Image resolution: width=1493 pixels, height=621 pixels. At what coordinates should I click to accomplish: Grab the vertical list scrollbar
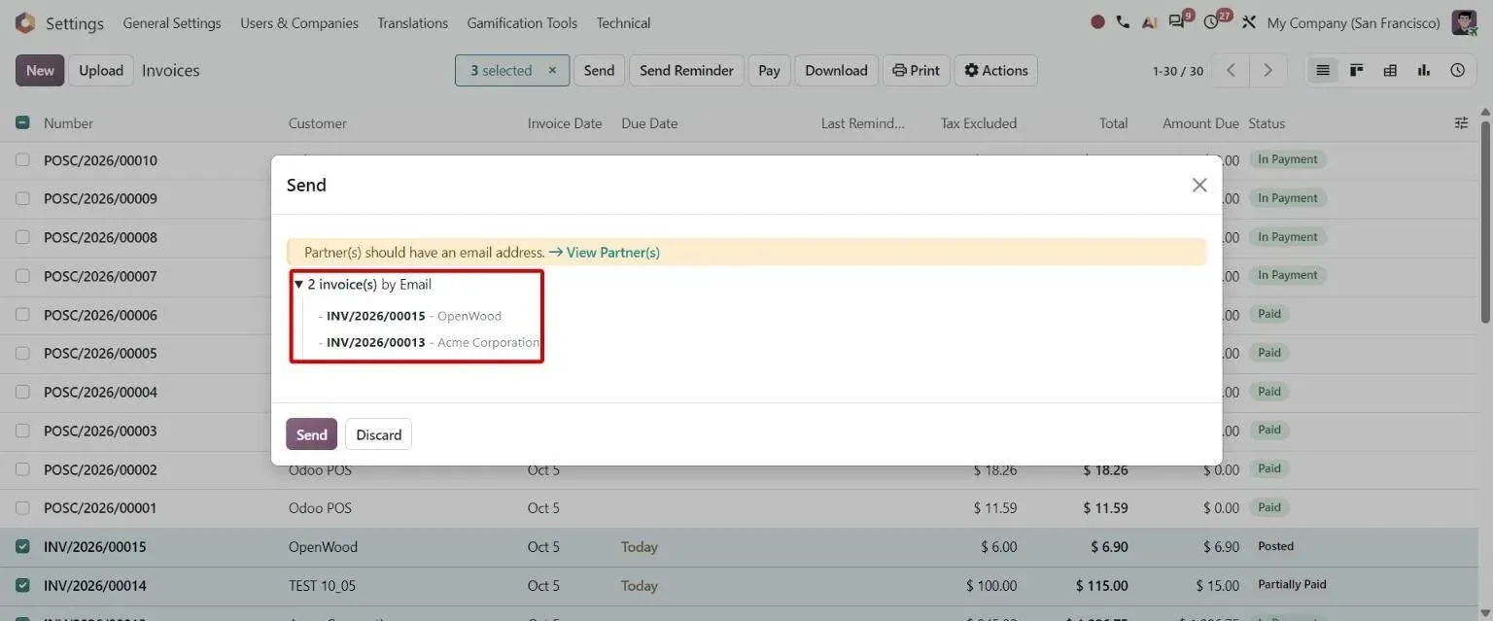click(1485, 222)
